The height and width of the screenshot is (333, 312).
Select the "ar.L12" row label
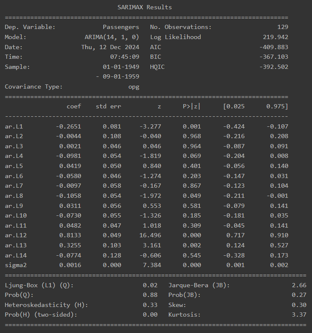(x=16, y=235)
